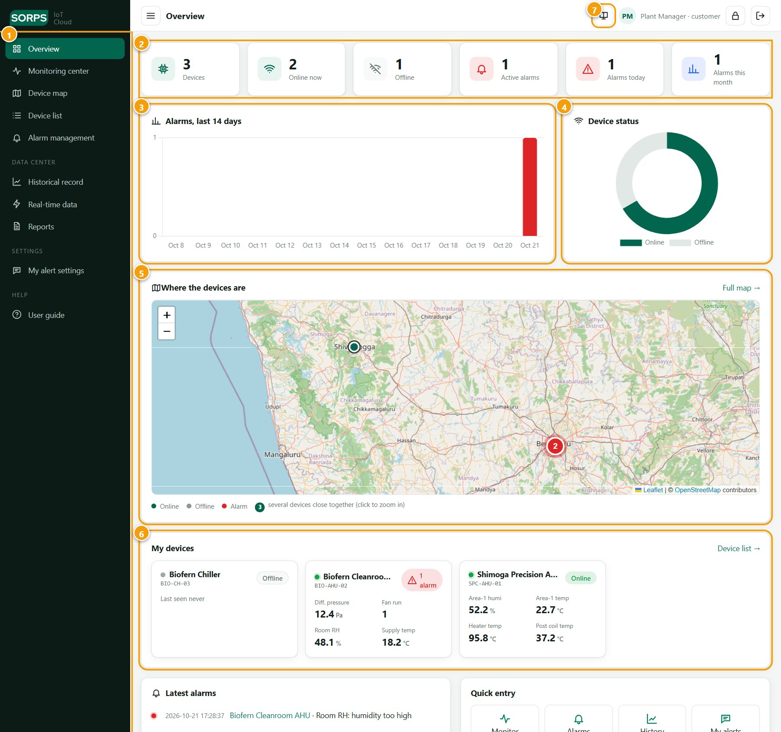Click the Alarms this month bar chart icon

(x=693, y=69)
